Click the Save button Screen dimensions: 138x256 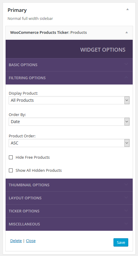click(121, 242)
